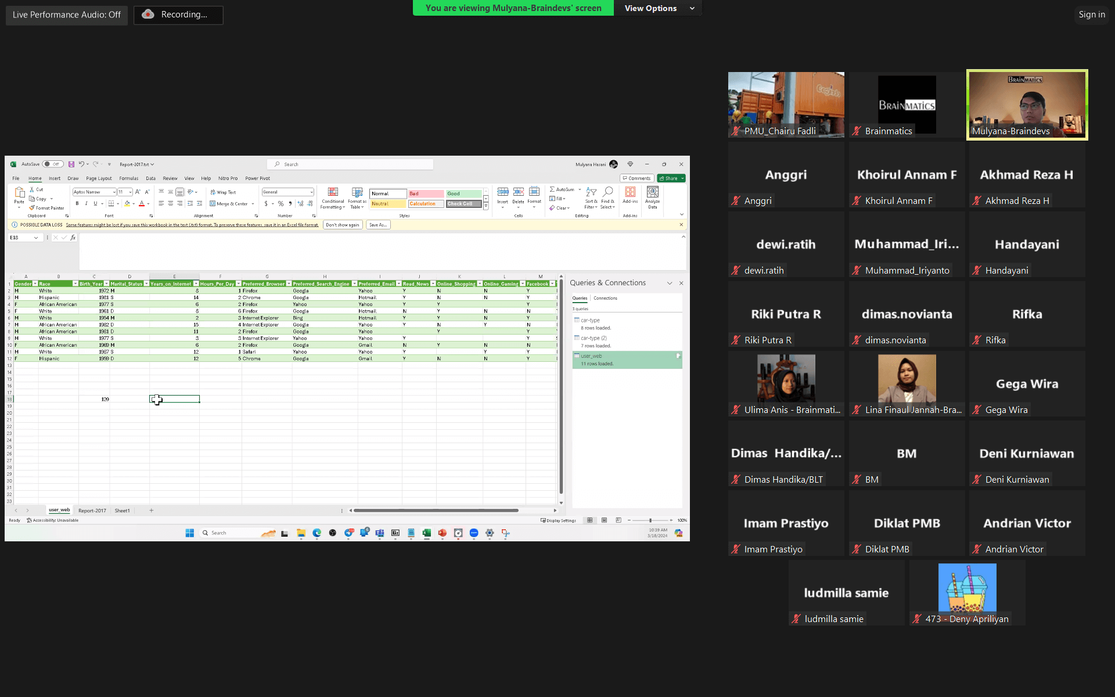Open the Power Pivot ribbon tab
Viewport: 1115px width, 697px height.
[x=257, y=178]
